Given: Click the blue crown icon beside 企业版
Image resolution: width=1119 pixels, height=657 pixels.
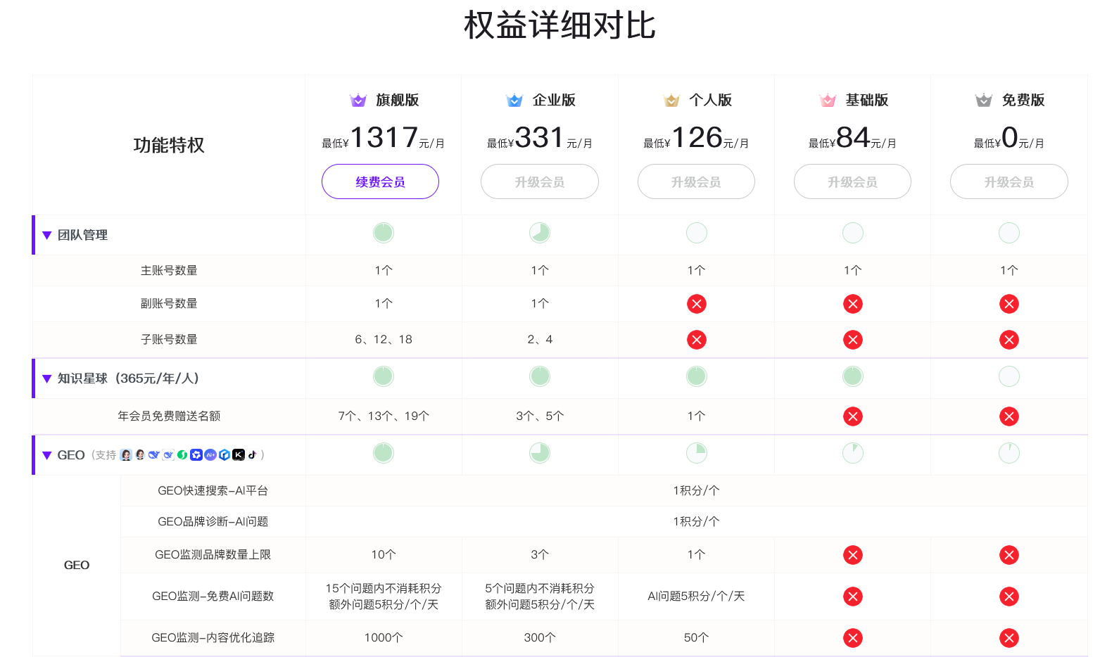Looking at the screenshot, I should [514, 101].
